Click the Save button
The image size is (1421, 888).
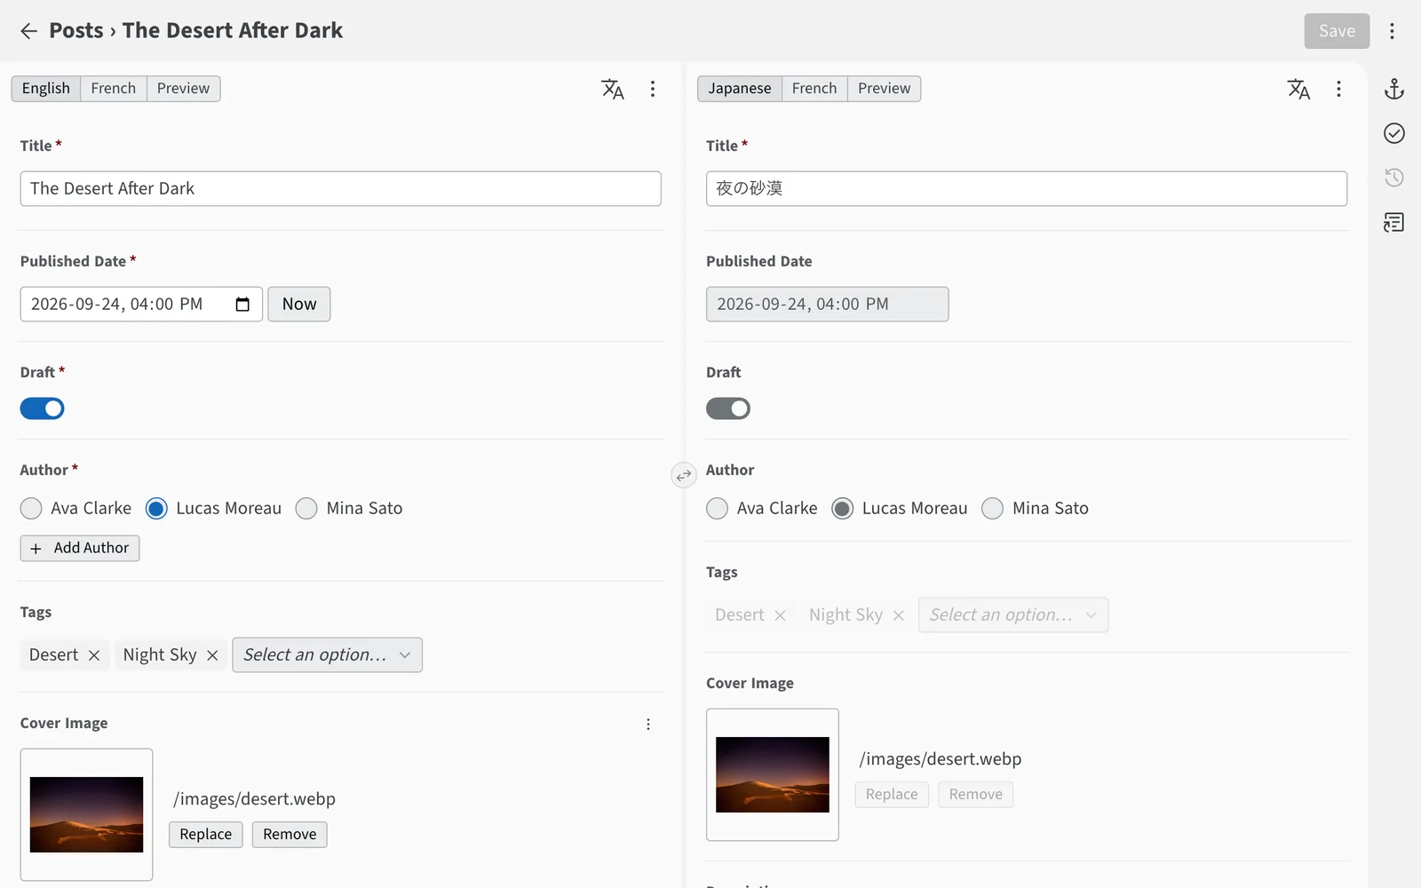click(x=1337, y=31)
